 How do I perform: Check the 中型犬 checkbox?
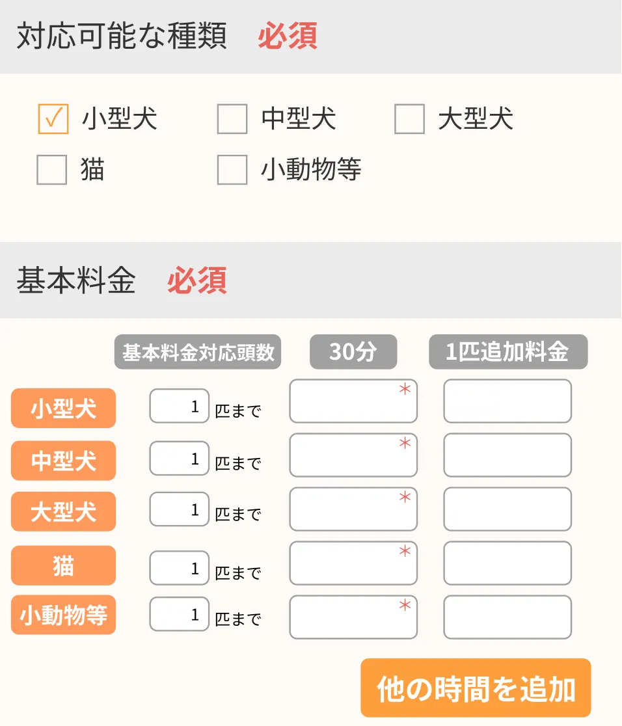click(x=232, y=119)
